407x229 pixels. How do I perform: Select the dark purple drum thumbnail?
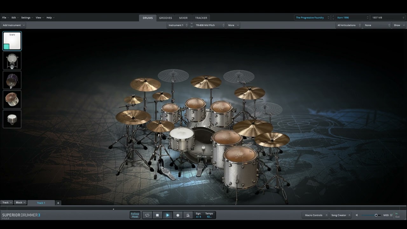point(12,80)
